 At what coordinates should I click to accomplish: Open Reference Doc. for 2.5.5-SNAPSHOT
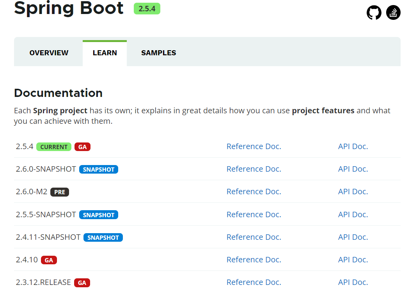[254, 214]
